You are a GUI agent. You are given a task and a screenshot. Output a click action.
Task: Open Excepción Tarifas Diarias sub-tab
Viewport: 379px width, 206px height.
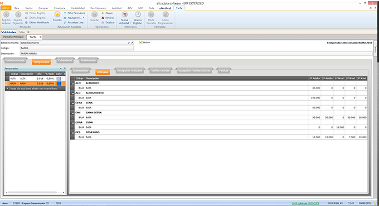(195, 71)
